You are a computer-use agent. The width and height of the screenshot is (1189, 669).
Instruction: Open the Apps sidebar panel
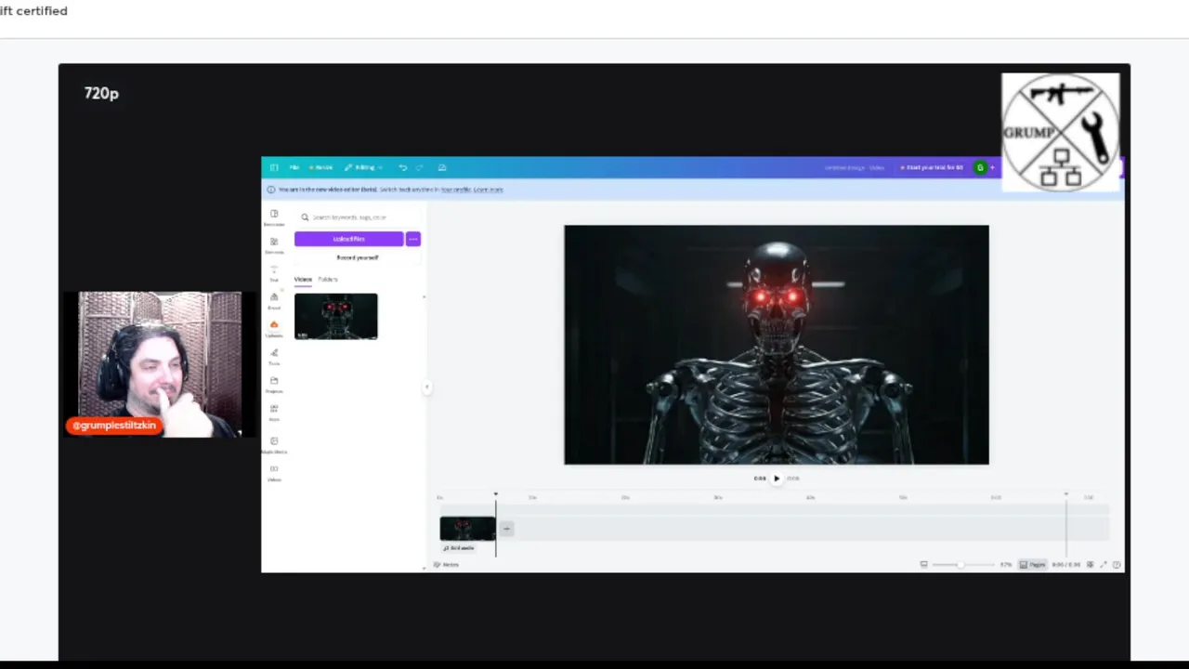click(274, 413)
